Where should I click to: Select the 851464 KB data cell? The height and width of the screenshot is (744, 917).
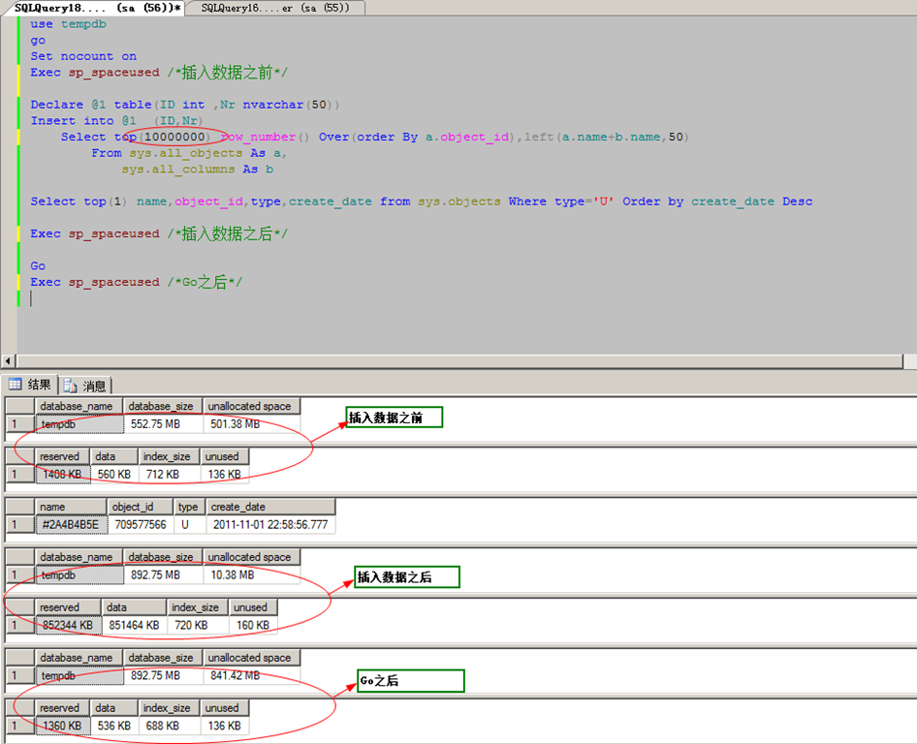click(x=134, y=626)
